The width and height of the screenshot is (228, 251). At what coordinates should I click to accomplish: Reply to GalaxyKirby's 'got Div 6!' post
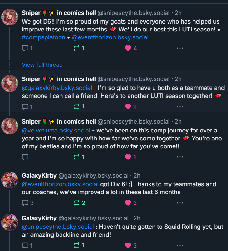click(x=25, y=203)
